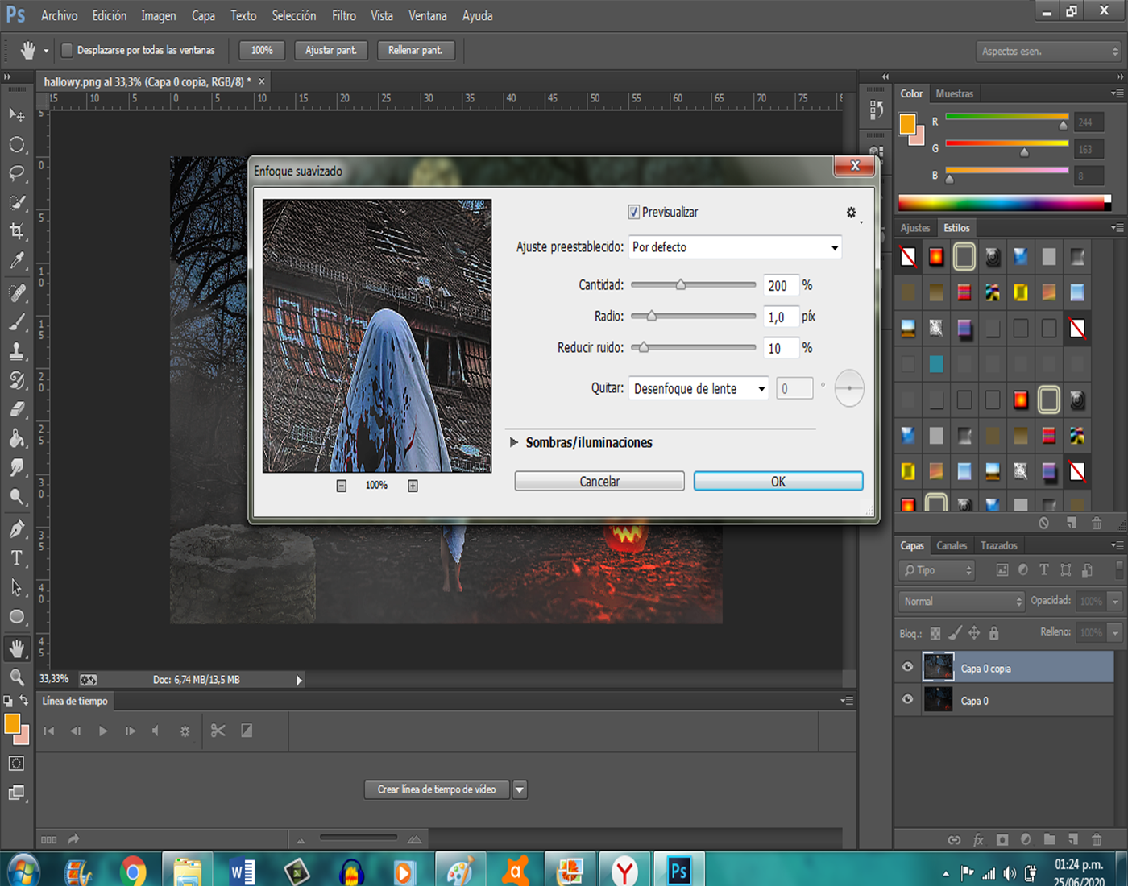Toggle lock image pixels brush icon
The height and width of the screenshot is (886, 1128).
955,633
